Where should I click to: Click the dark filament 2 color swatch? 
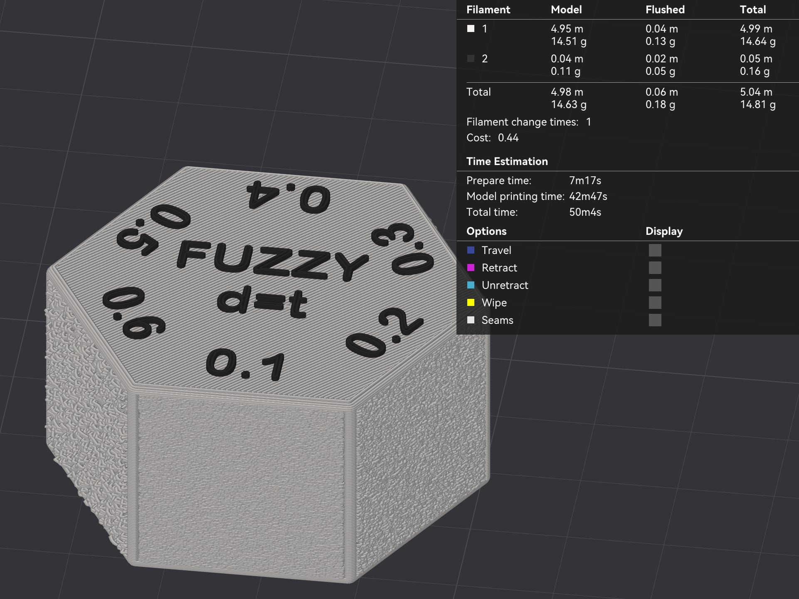[471, 59]
